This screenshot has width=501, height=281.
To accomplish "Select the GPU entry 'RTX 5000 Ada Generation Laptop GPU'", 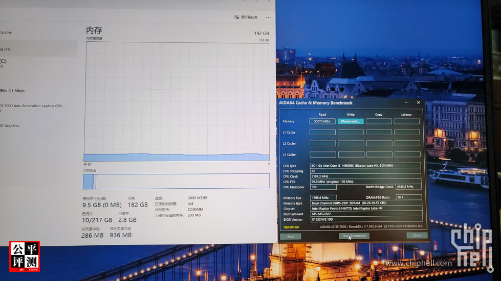I will point(31,106).
